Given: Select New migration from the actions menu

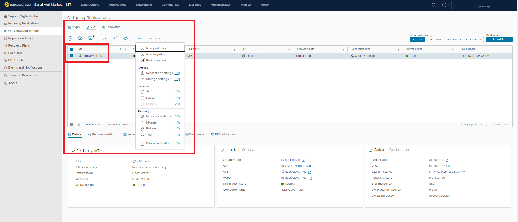Looking at the screenshot, I should pos(160,54).
